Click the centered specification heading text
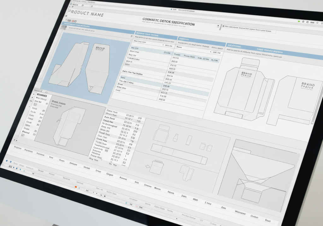The image size is (323, 226). [x=168, y=22]
